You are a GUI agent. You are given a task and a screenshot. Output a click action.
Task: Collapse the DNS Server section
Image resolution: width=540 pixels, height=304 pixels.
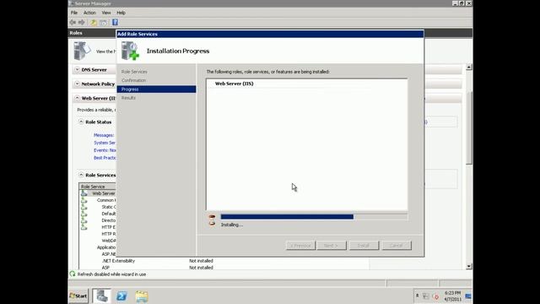coord(77,69)
